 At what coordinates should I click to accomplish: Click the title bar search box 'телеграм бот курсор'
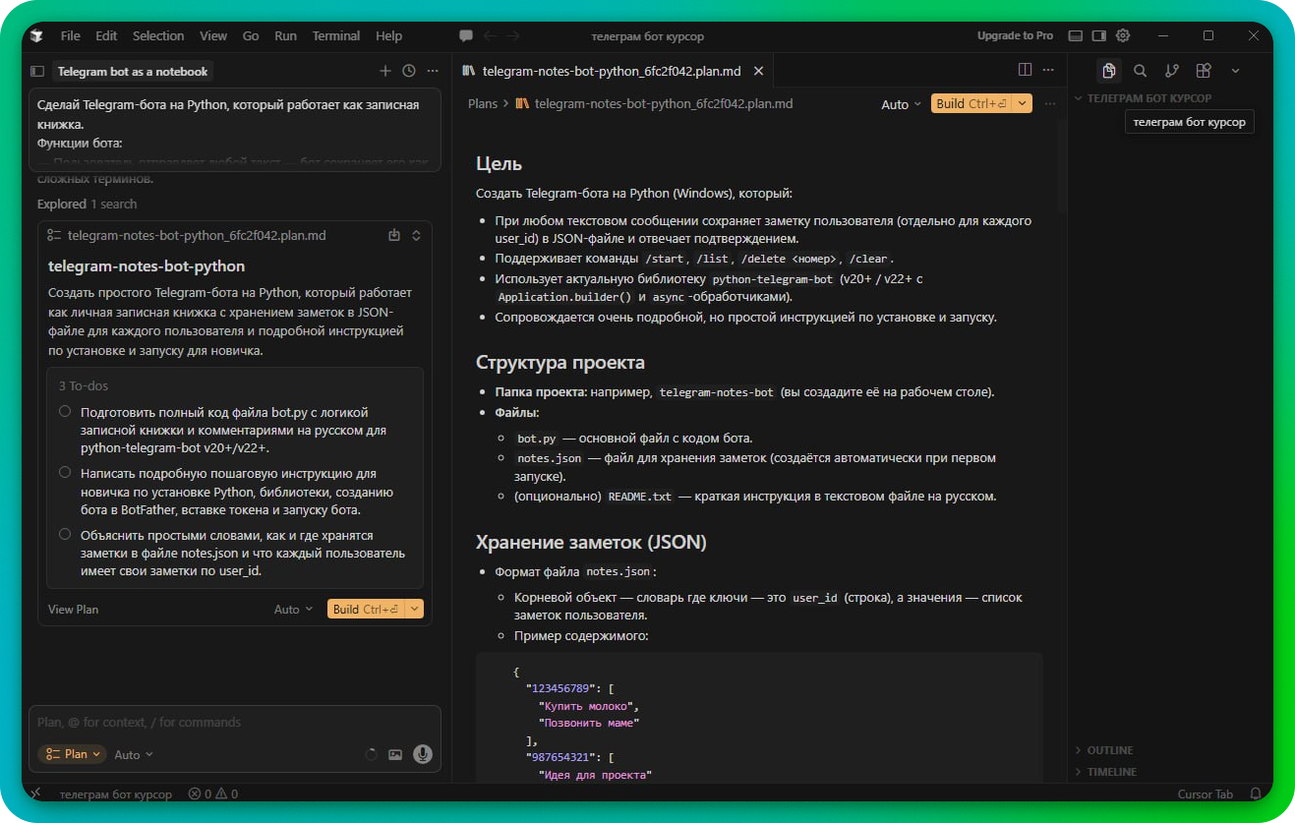(648, 35)
